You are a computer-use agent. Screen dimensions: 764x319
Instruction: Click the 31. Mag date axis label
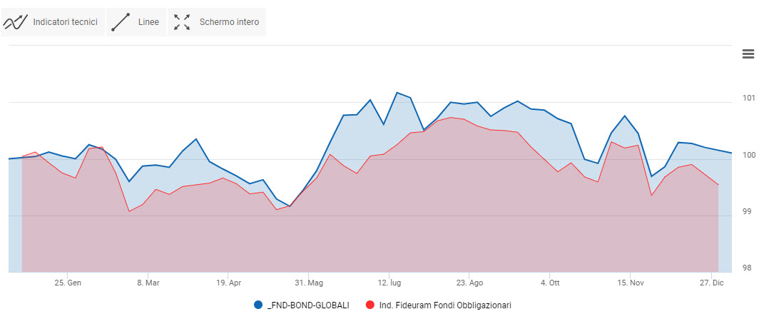pyautogui.click(x=308, y=283)
